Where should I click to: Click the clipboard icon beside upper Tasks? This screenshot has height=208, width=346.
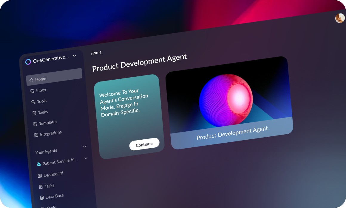coord(34,113)
